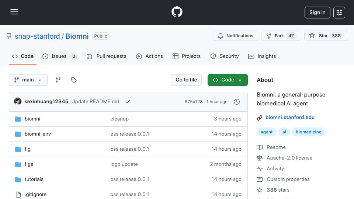The width and height of the screenshot is (354, 199).
Task: Expand the main branch dropdown
Action: pyautogui.click(x=28, y=80)
